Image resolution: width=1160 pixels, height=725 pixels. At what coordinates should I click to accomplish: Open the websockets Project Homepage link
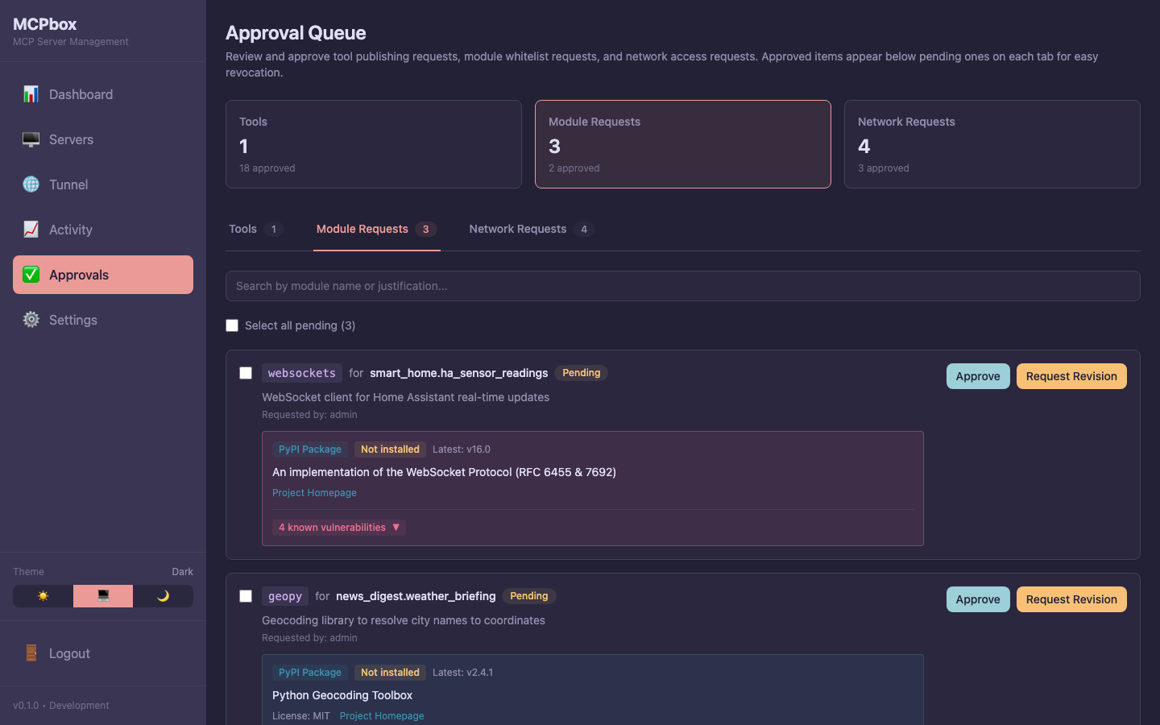click(314, 493)
